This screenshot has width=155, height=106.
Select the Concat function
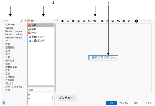[9, 28]
